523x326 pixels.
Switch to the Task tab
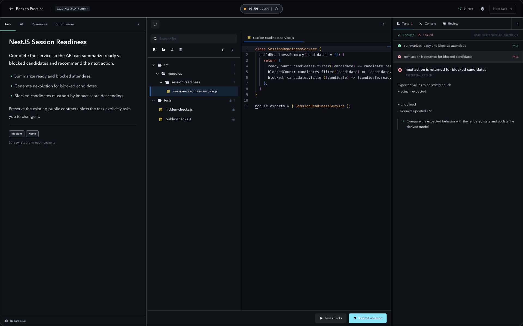point(8,24)
